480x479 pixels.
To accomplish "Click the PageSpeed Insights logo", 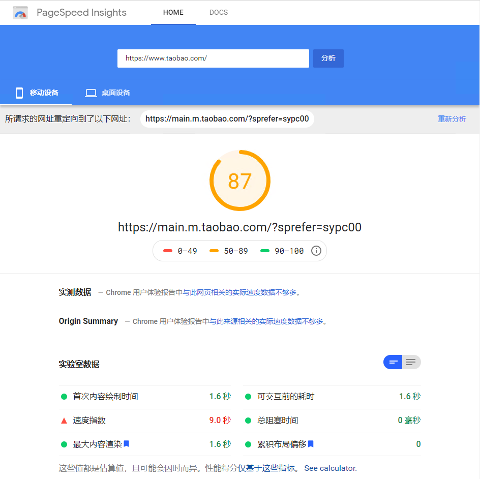I will pyautogui.click(x=20, y=12).
